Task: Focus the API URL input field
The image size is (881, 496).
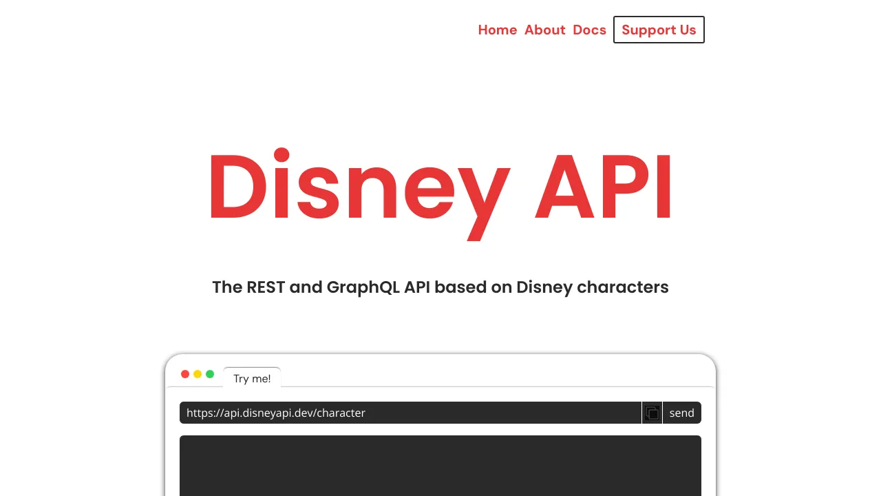Action: click(x=410, y=413)
